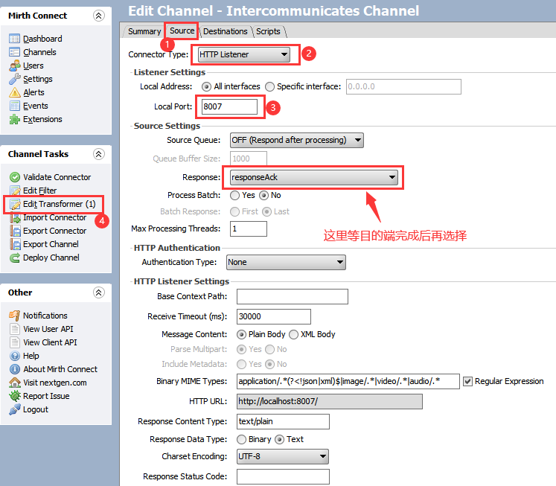Open the Source Queue dropdown
The width and height of the screenshot is (556, 486).
coord(297,140)
